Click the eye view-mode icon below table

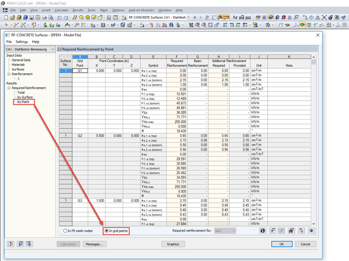(311, 231)
